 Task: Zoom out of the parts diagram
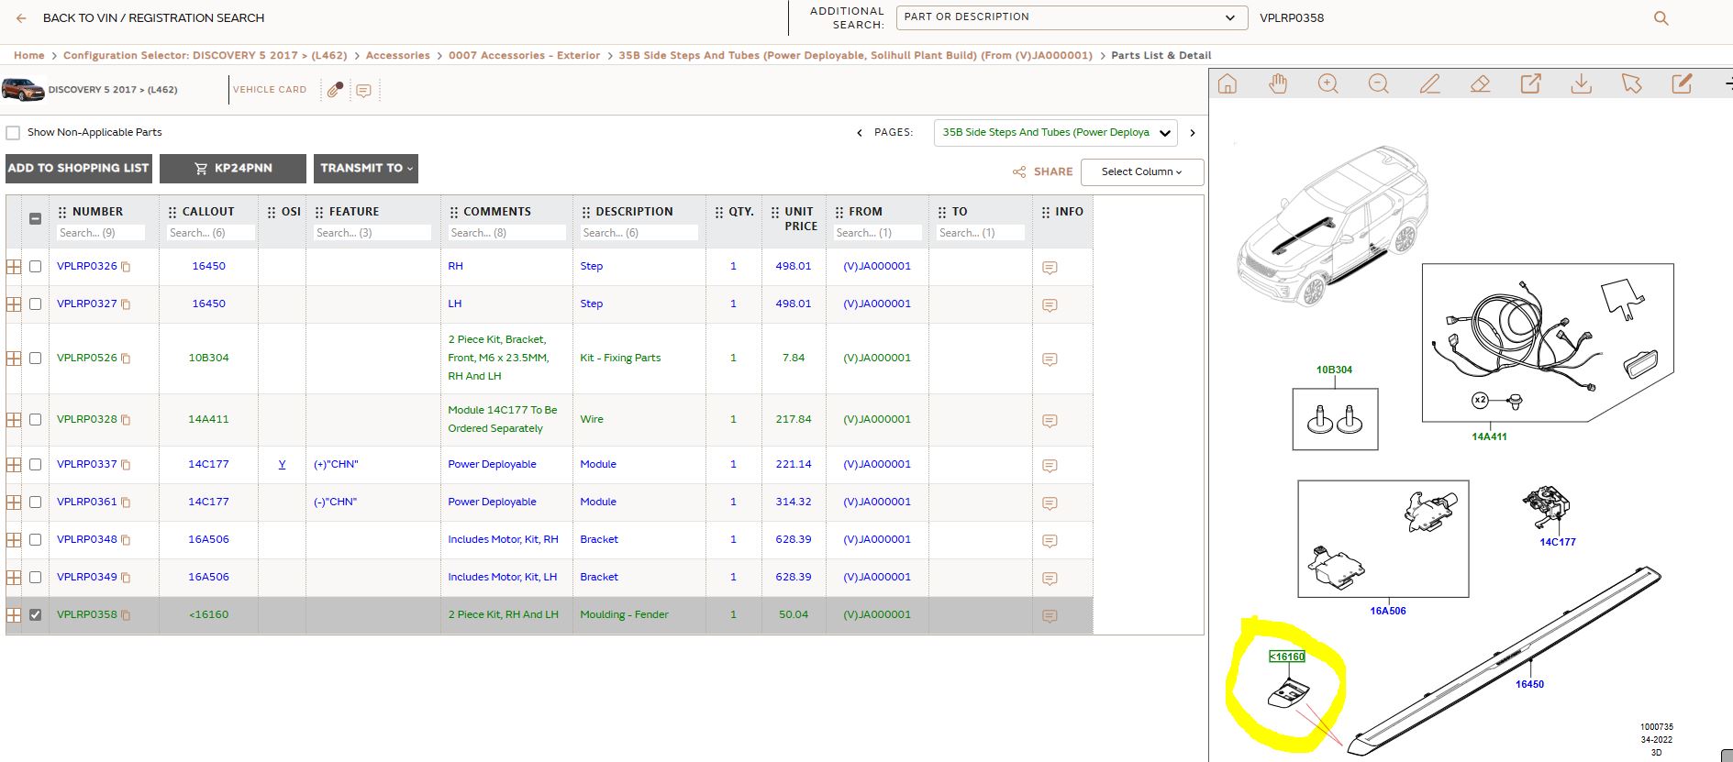1379,84
